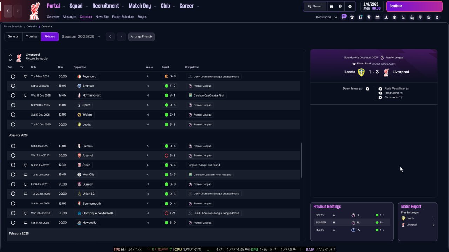This screenshot has width=449, height=252.
Task: Open the notifications speech bubble icon
Action: [344, 16]
